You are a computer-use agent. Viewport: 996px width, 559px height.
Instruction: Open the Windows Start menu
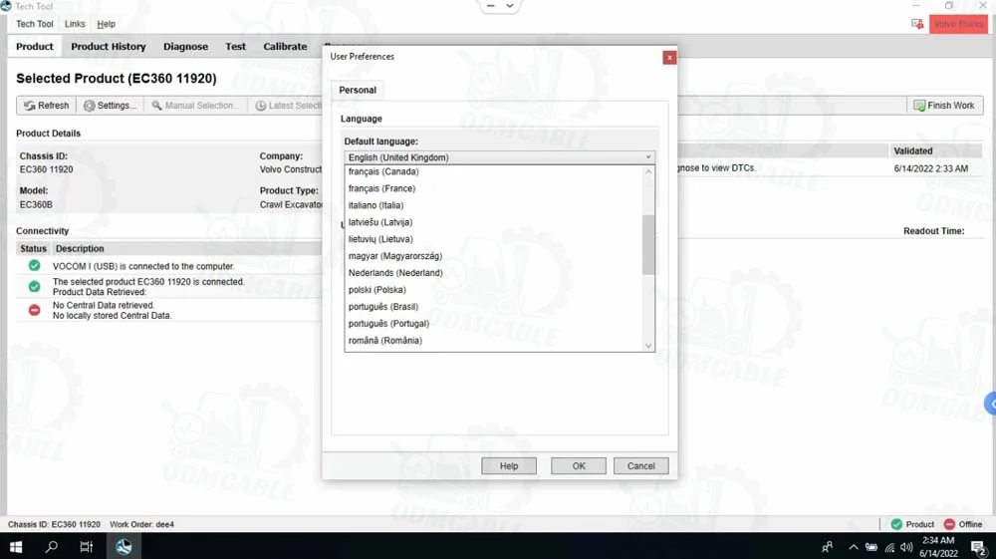tap(16, 546)
